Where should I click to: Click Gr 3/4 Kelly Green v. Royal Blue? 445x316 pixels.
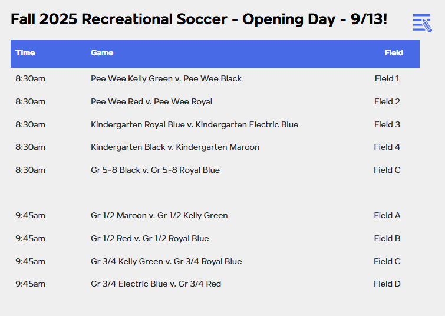point(166,261)
